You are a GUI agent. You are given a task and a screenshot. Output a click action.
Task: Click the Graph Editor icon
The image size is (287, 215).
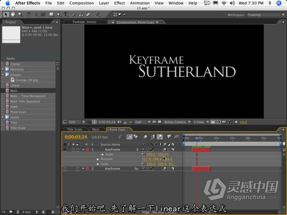coord(176,137)
